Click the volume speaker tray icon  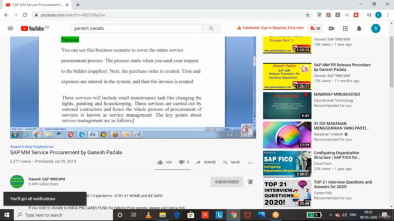click(345, 215)
